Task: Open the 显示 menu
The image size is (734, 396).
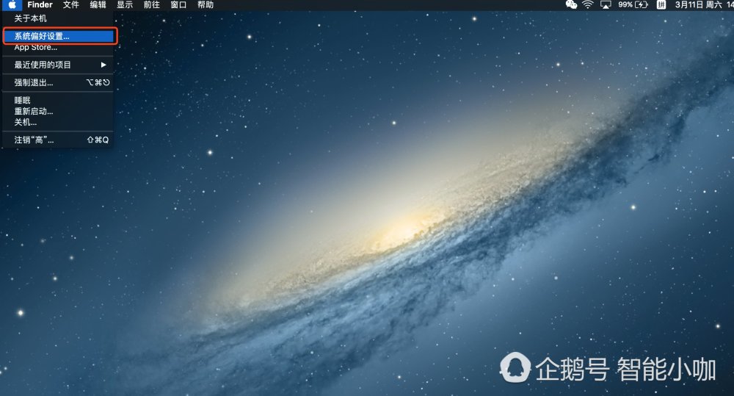Action: coord(125,4)
